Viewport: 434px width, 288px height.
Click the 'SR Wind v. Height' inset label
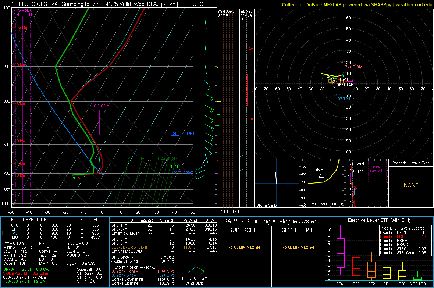click(358, 167)
